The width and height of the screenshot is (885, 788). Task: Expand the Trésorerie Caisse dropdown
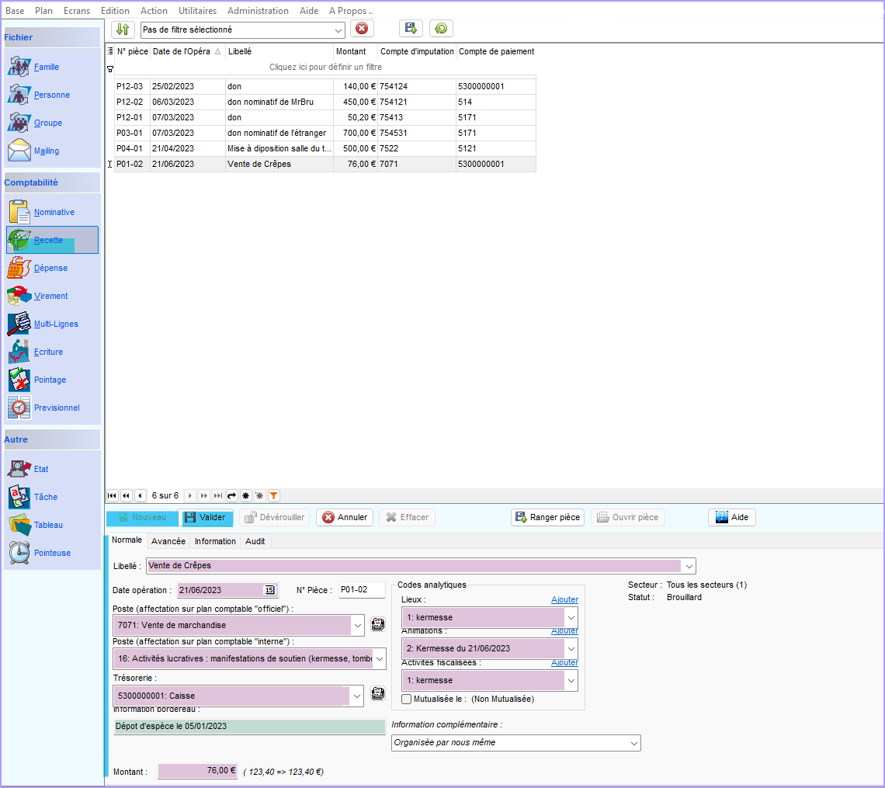pyautogui.click(x=357, y=696)
